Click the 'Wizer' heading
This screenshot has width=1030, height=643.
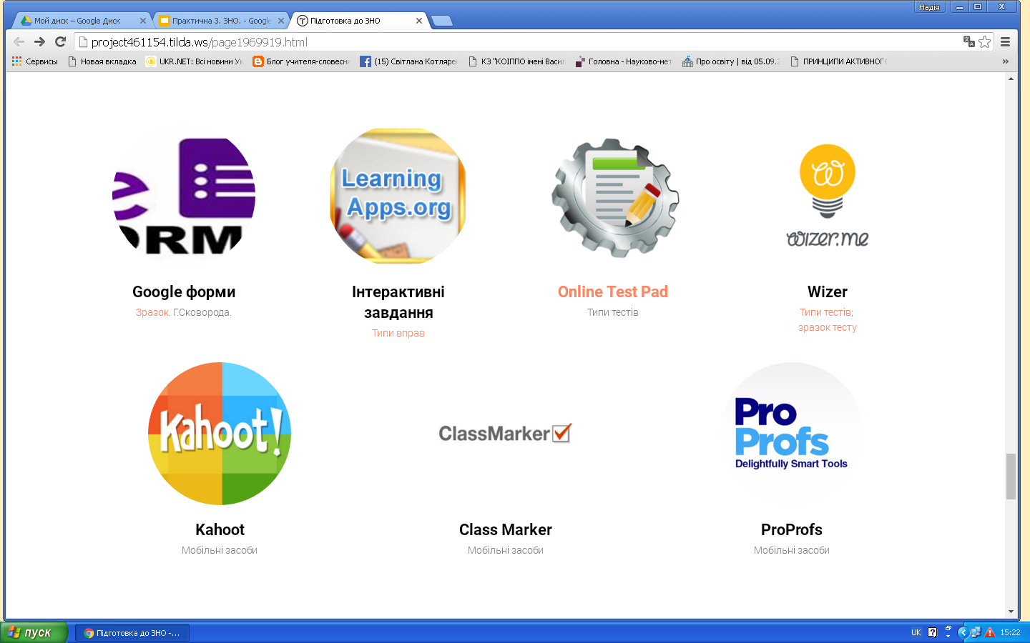(x=828, y=291)
